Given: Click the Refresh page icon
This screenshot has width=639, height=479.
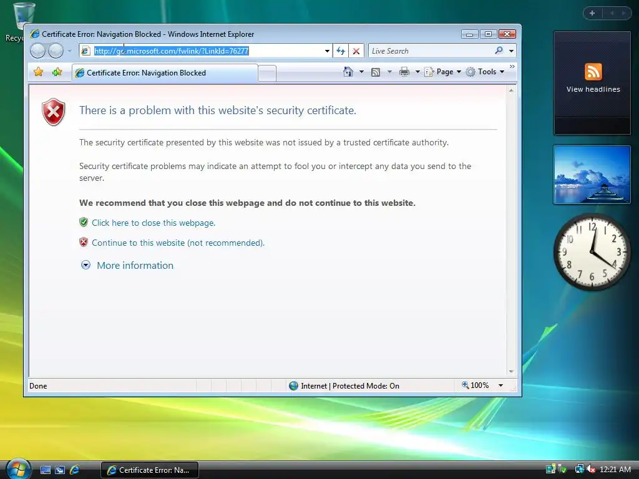Looking at the screenshot, I should pos(341,51).
